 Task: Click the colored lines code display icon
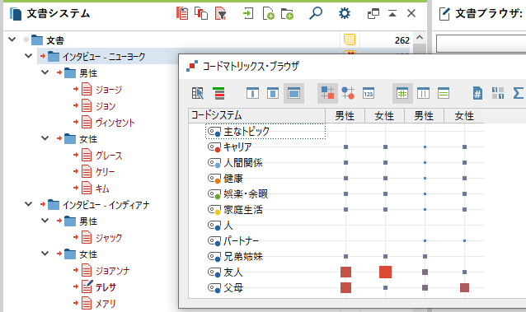point(218,93)
